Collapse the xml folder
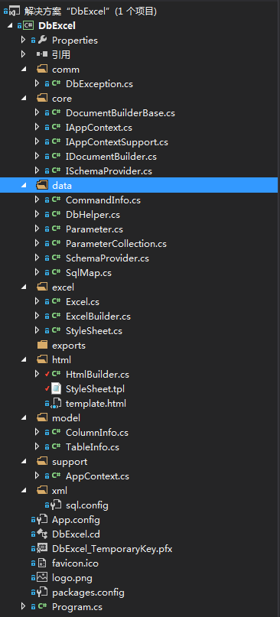 (x=23, y=490)
